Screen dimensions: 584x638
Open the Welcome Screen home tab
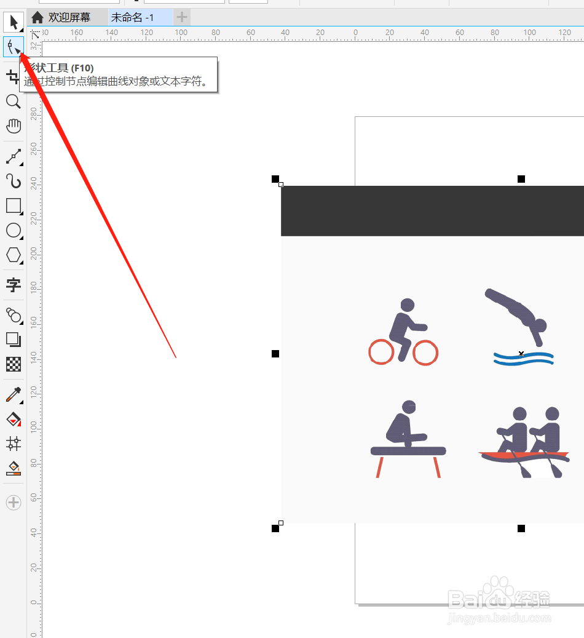61,17
